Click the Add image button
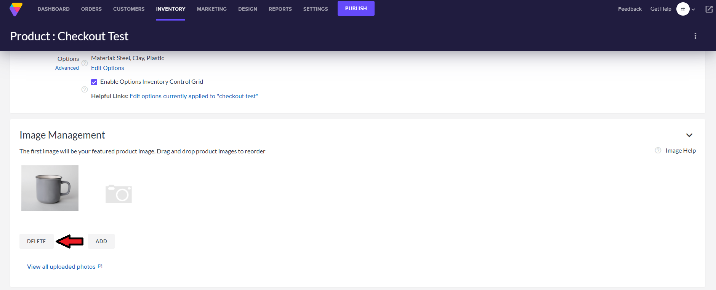Screen dimensions: 716x290 point(101,241)
